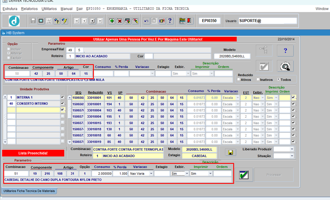Image resolution: width=330 pixels, height=200 pixels.
Task: Open help with the toolbar question mark icon
Action: 170,21
